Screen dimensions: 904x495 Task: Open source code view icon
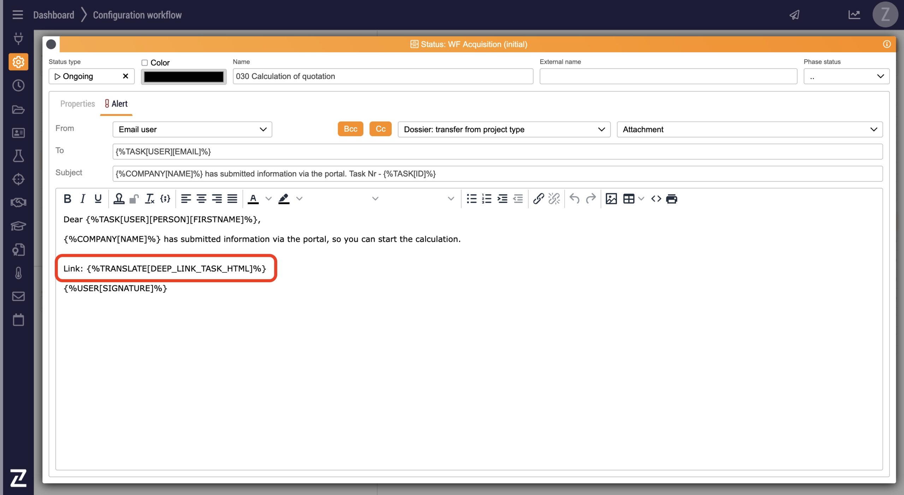[656, 199]
